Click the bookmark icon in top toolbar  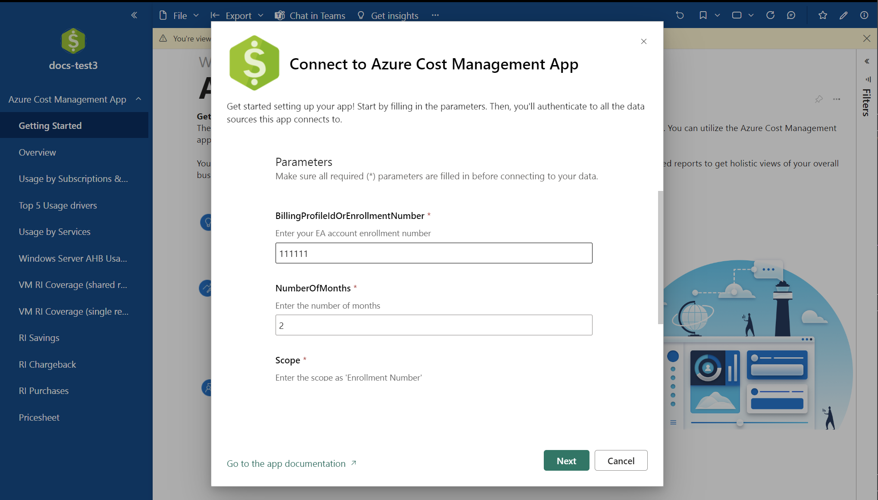pyautogui.click(x=703, y=16)
